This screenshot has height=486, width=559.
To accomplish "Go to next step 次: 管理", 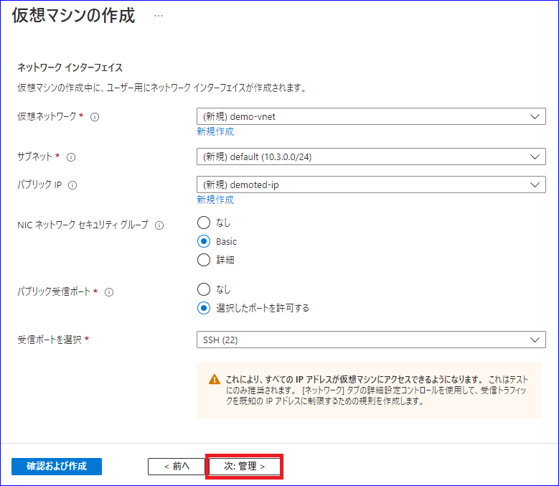I will [245, 467].
